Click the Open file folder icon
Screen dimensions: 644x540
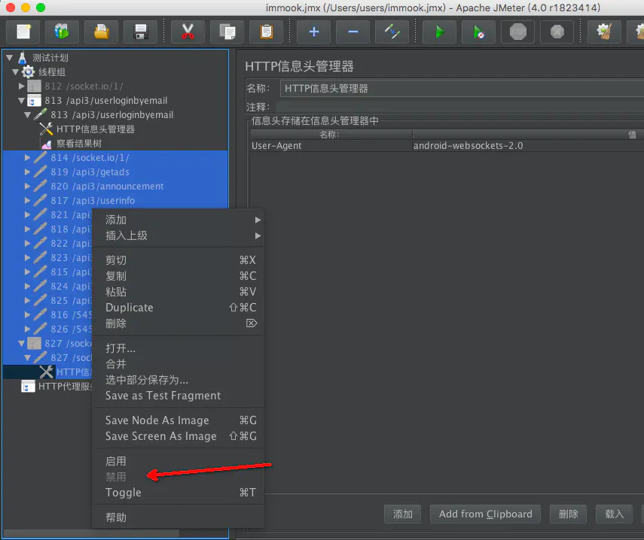101,32
